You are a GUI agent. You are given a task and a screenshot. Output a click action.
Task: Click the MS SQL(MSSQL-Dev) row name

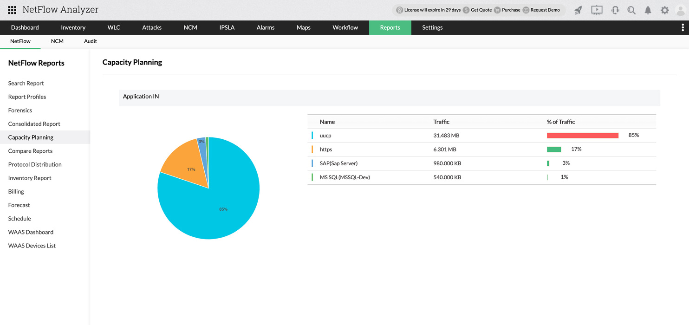click(x=344, y=177)
